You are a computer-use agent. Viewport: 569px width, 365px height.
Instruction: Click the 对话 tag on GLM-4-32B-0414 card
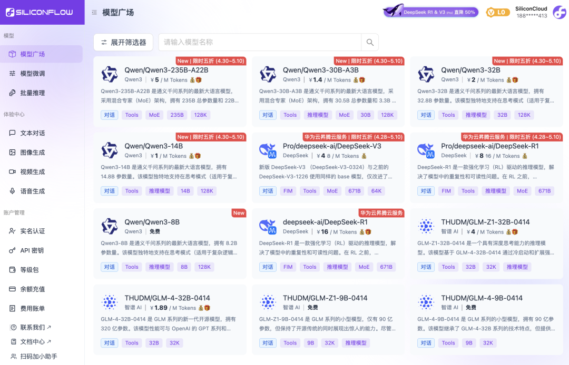coord(109,343)
